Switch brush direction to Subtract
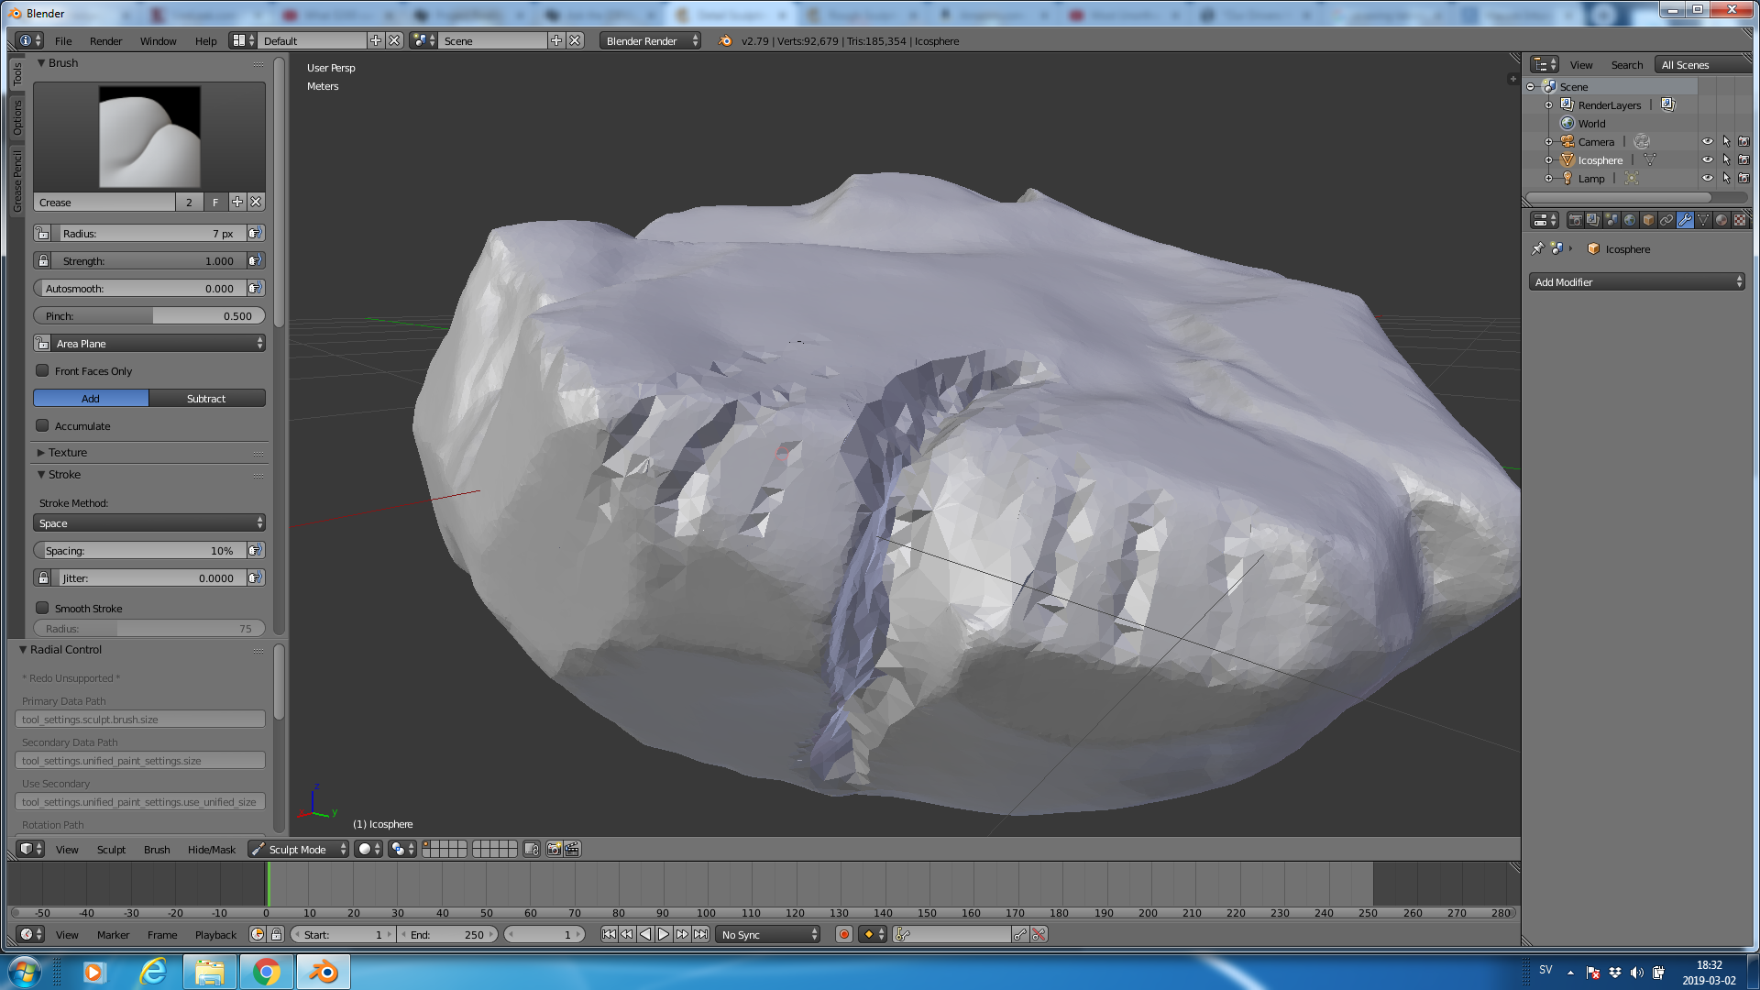Screen dimensions: 1760x990 pos(206,399)
